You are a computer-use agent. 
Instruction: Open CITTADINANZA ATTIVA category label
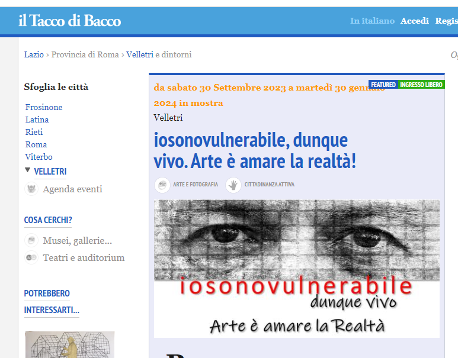click(270, 185)
